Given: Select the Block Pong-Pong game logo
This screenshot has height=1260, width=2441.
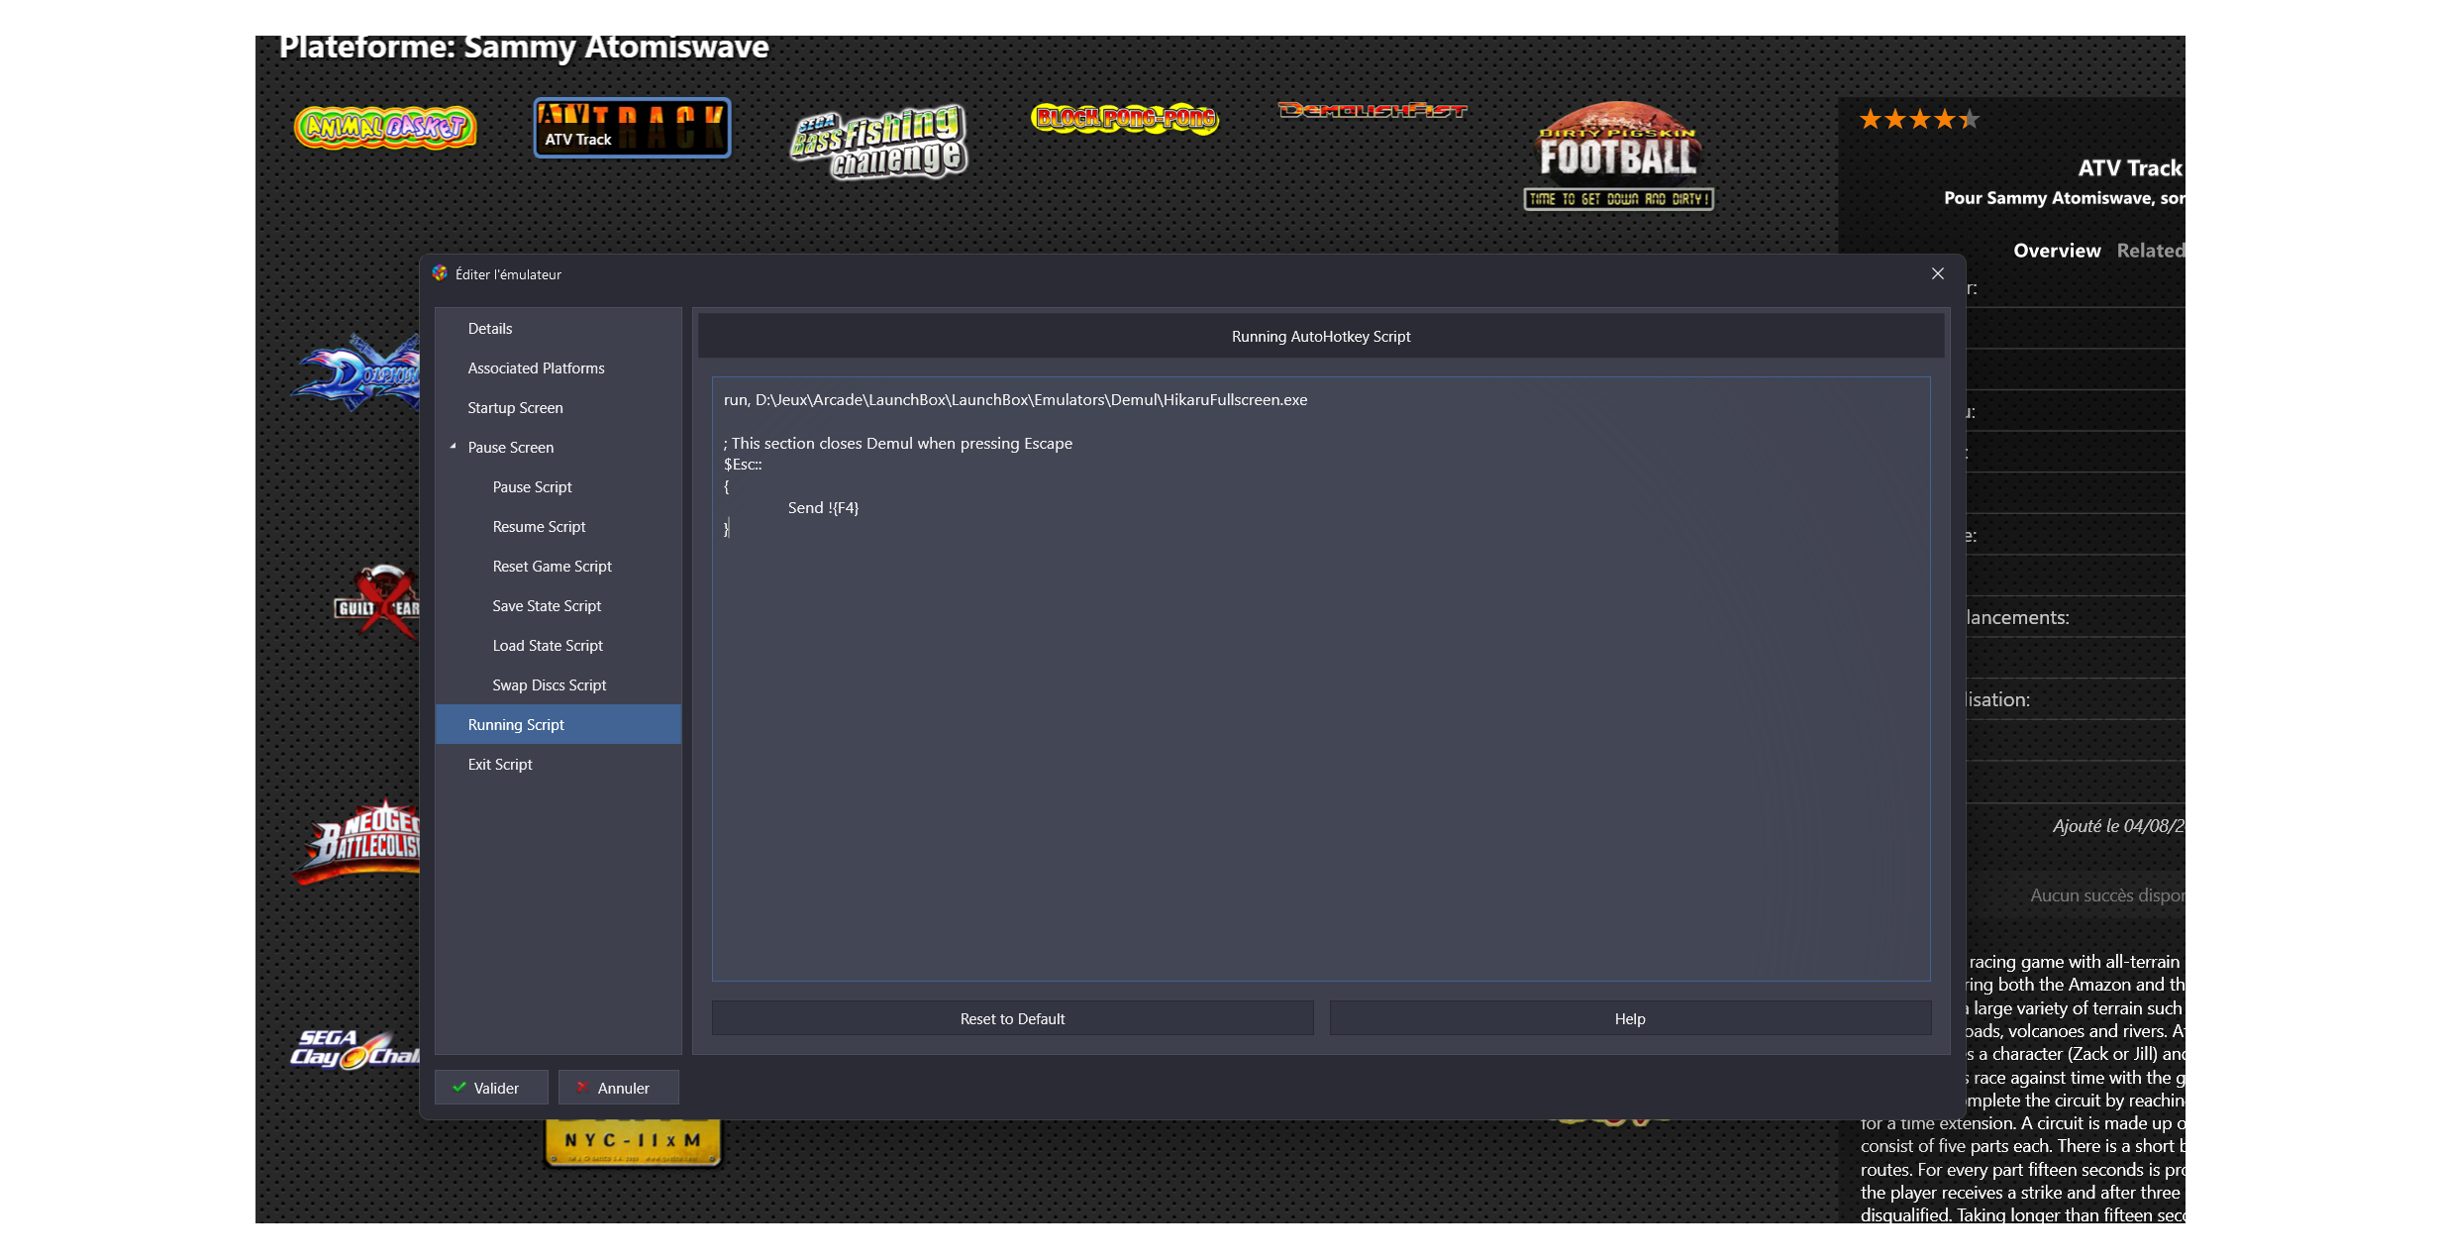Looking at the screenshot, I should [1125, 118].
